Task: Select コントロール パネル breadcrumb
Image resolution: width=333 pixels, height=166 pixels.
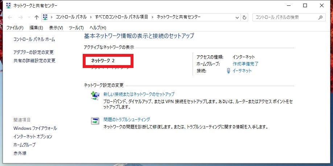Action: [x=71, y=17]
